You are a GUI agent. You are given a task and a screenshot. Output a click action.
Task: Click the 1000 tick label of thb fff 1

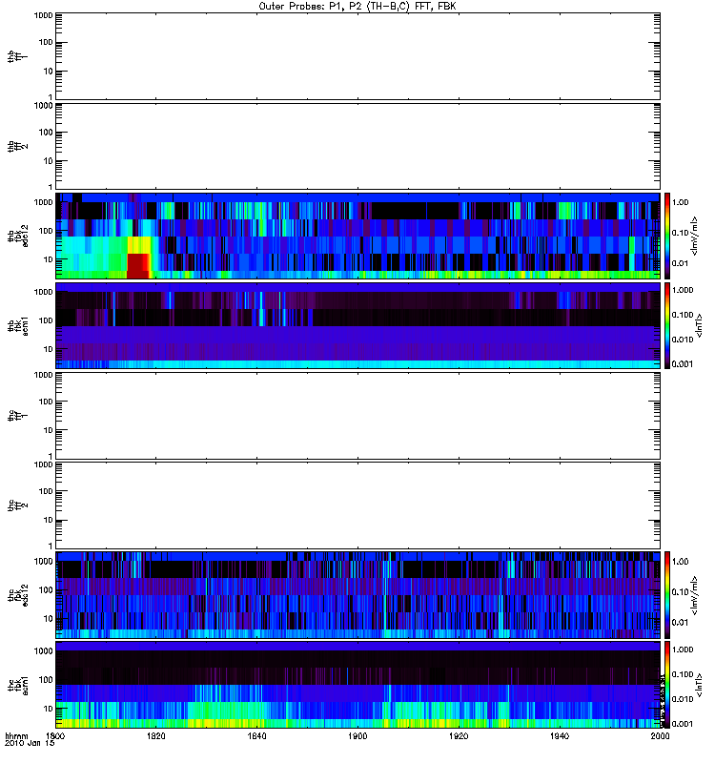click(43, 15)
